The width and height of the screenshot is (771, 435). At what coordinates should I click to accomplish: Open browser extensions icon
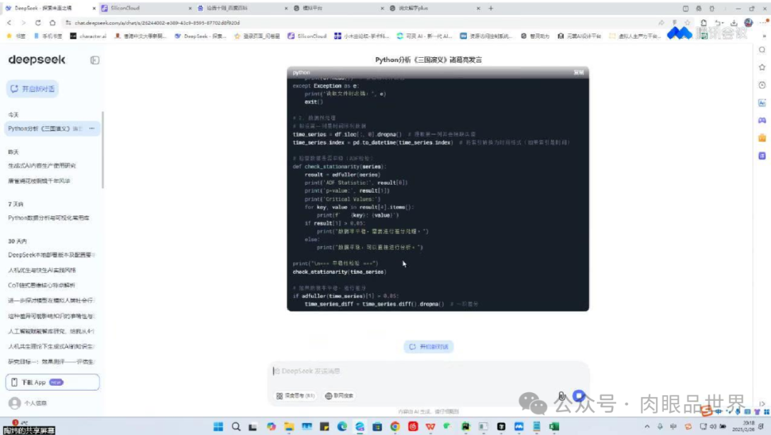click(704, 23)
